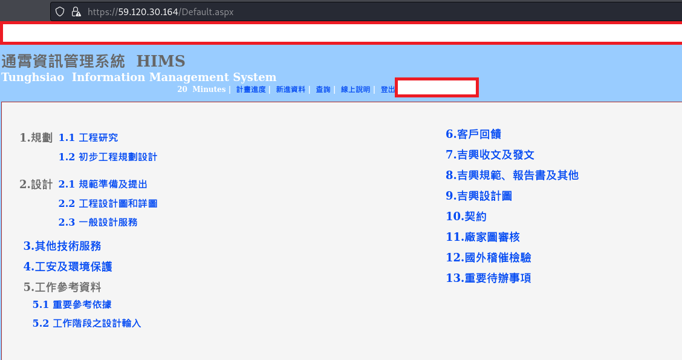The height and width of the screenshot is (360, 682).
Task: Open link 10.契約
Action: pos(466,217)
